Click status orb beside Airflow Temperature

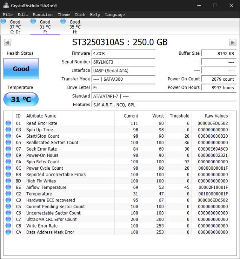8,187
